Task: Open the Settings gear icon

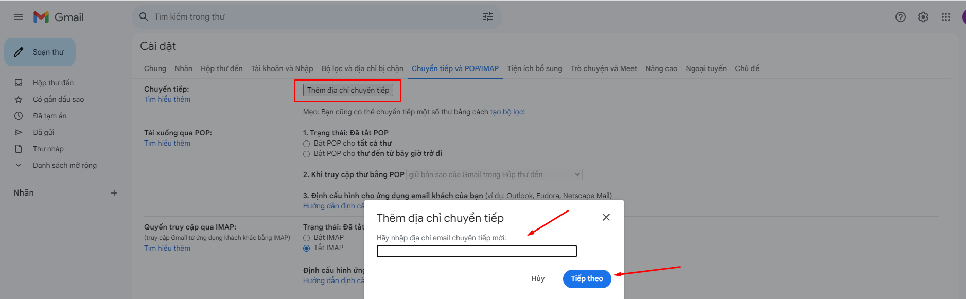Action: coord(923,17)
